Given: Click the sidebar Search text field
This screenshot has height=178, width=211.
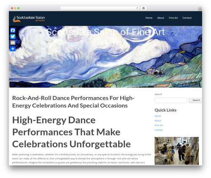Looking at the screenshot, I should click(170, 100).
